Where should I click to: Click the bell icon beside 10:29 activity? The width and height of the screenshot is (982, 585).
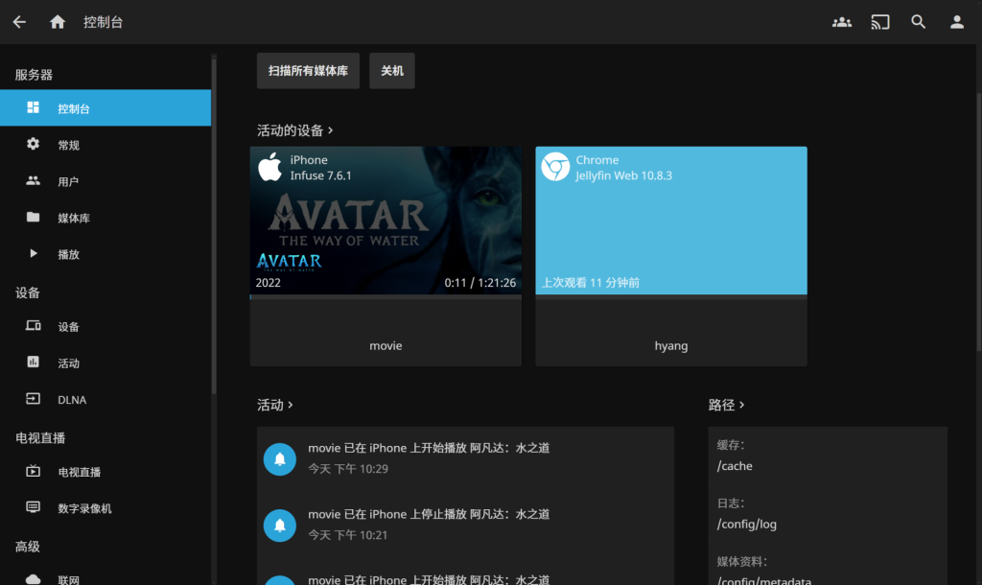click(279, 459)
